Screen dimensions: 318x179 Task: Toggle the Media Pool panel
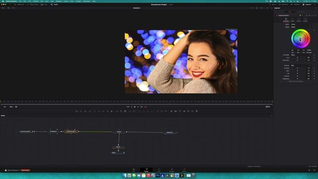pyautogui.click(x=19, y=4)
